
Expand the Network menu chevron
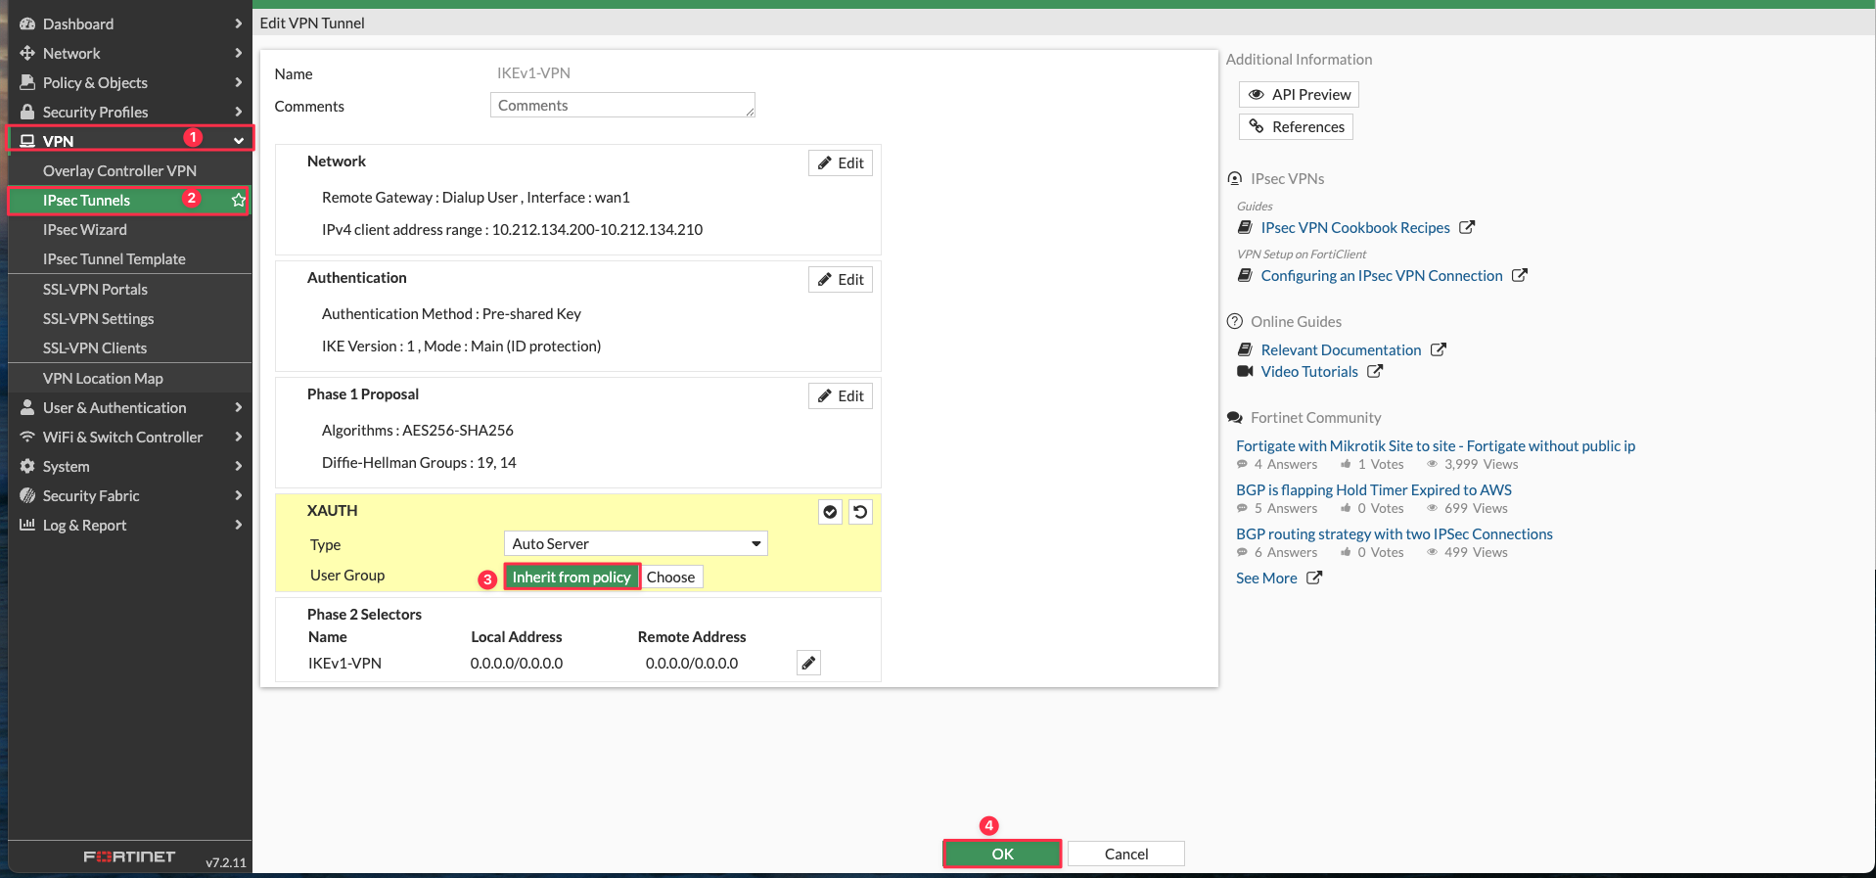point(238,53)
